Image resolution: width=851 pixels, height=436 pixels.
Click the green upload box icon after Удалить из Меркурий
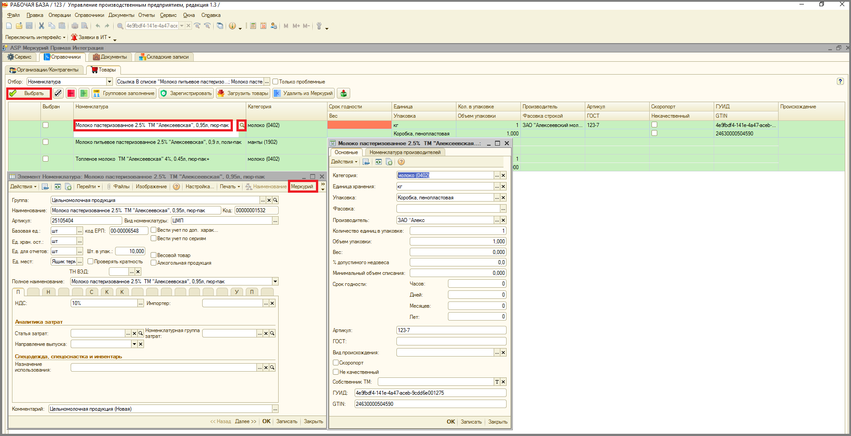pyautogui.click(x=344, y=93)
